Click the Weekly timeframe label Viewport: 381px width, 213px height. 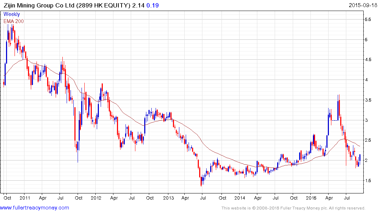(x=12, y=14)
